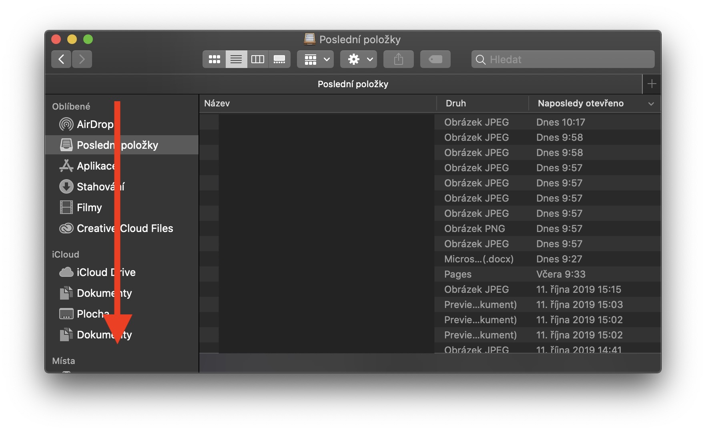Zoom the window with the green button
The image size is (706, 432).
(88, 39)
